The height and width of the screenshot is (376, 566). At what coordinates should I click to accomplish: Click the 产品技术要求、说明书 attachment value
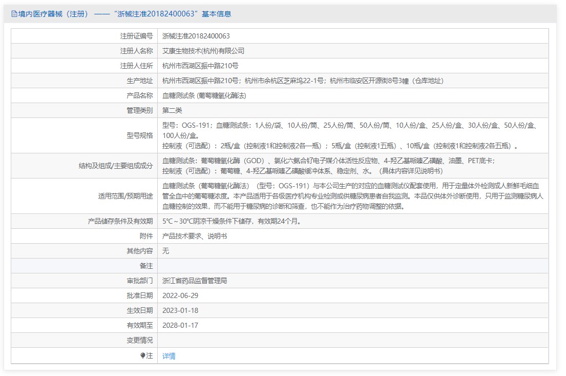pos(194,236)
